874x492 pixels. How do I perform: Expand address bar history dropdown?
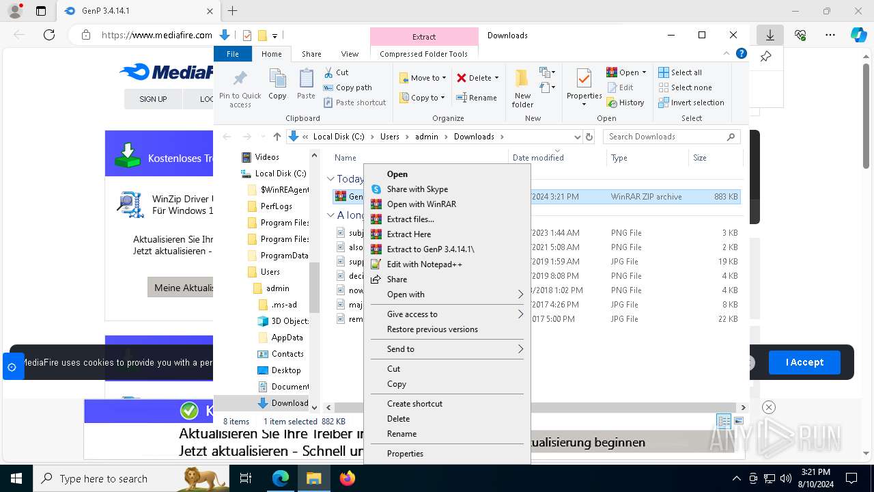[x=577, y=137]
